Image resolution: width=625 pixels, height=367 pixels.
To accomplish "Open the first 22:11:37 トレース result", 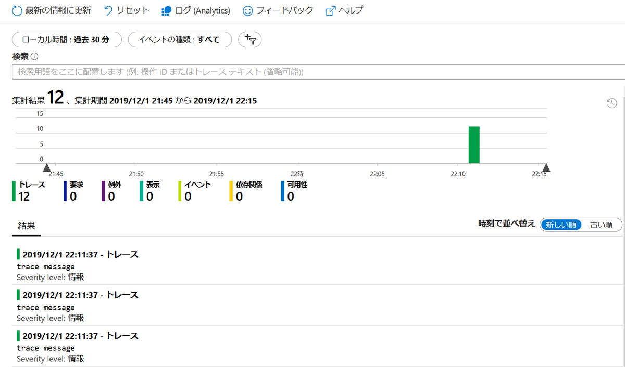I will click(x=318, y=265).
